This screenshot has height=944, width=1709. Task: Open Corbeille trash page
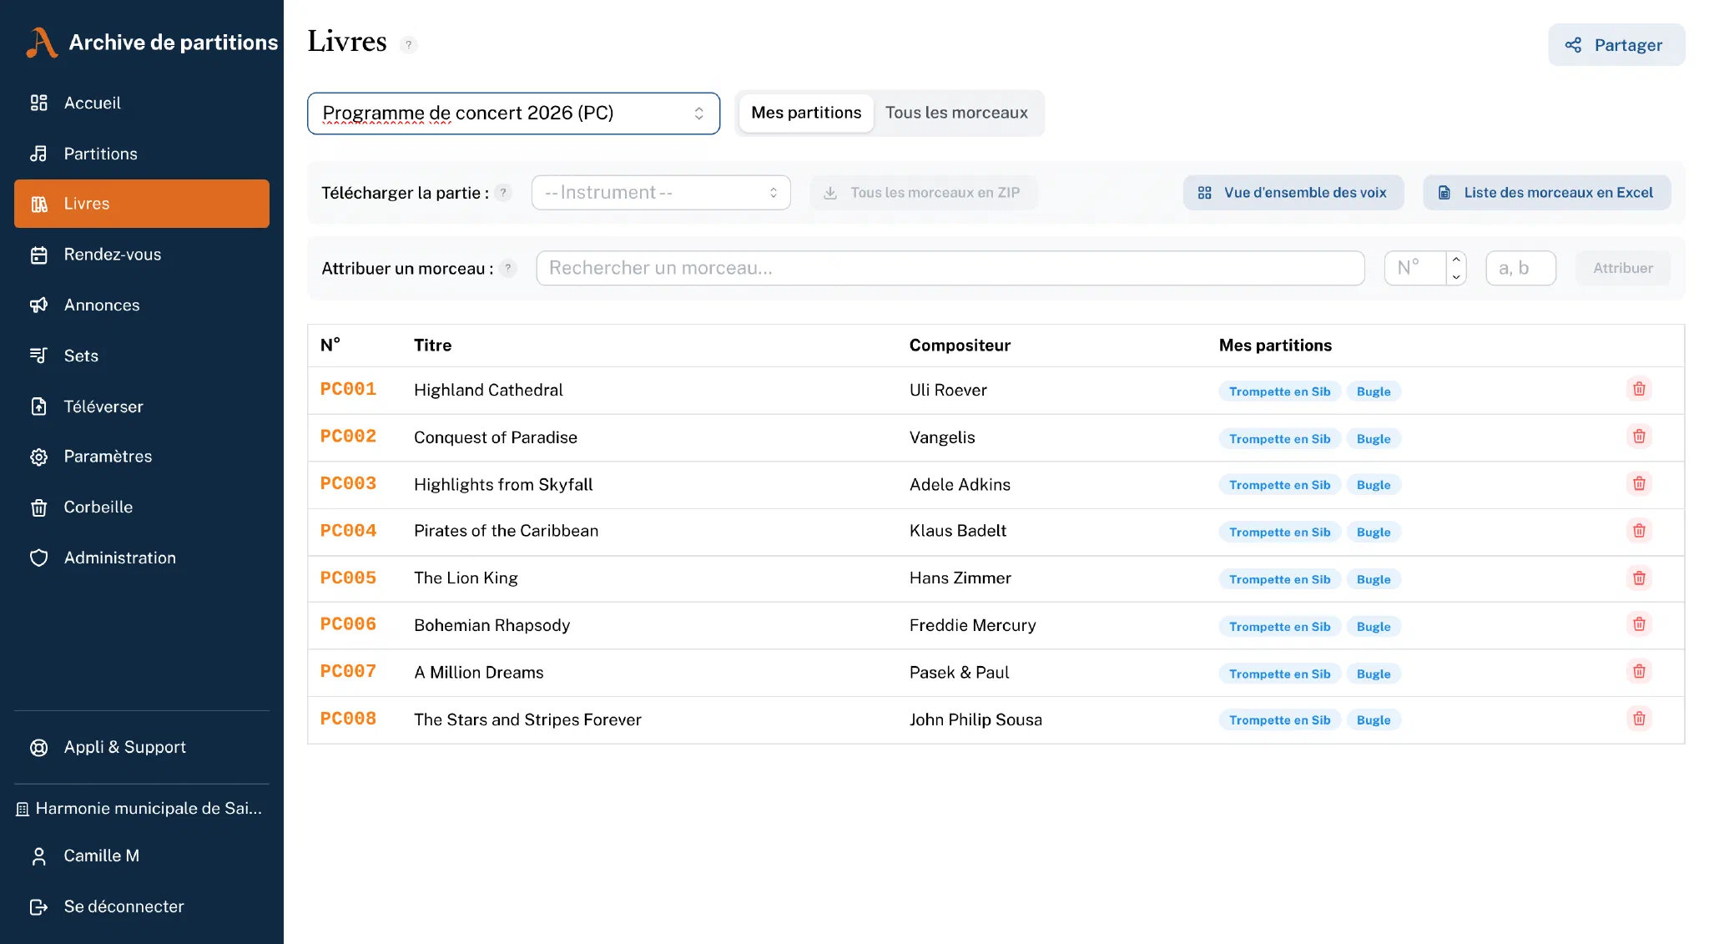pos(142,507)
